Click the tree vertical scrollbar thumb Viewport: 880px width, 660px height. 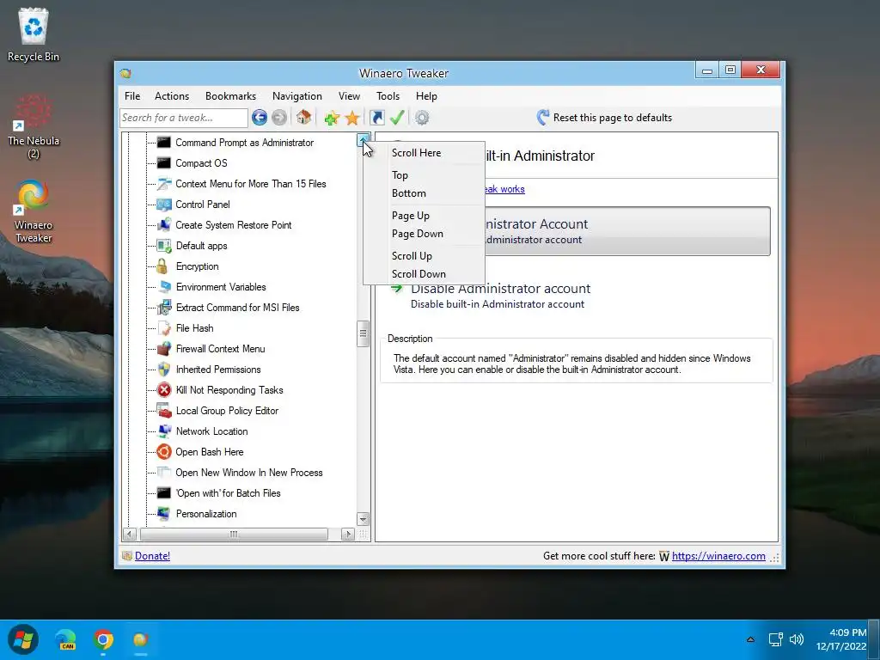pos(364,334)
